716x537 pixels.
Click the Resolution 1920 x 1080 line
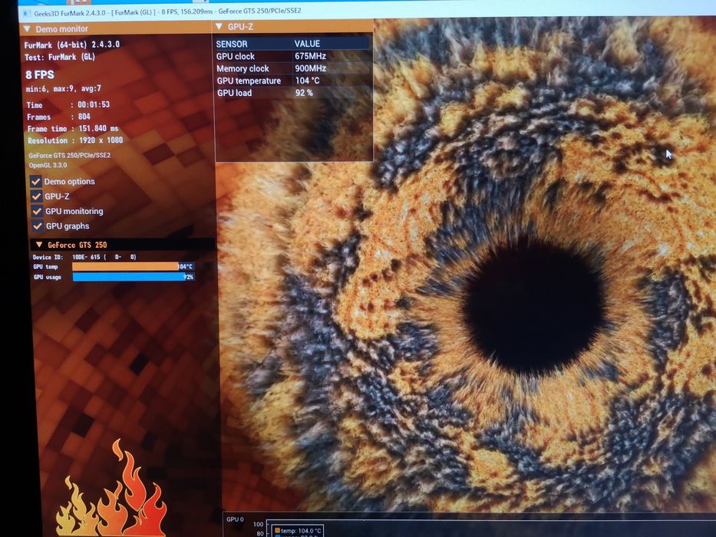(x=75, y=140)
